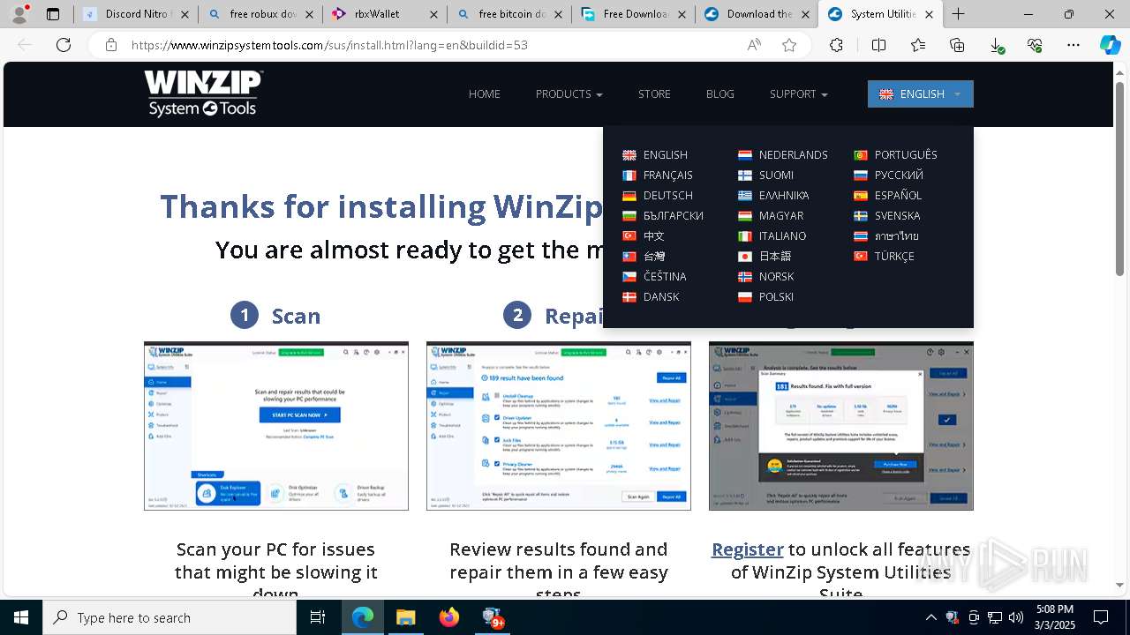Open Task View on taskbar

[x=318, y=617]
